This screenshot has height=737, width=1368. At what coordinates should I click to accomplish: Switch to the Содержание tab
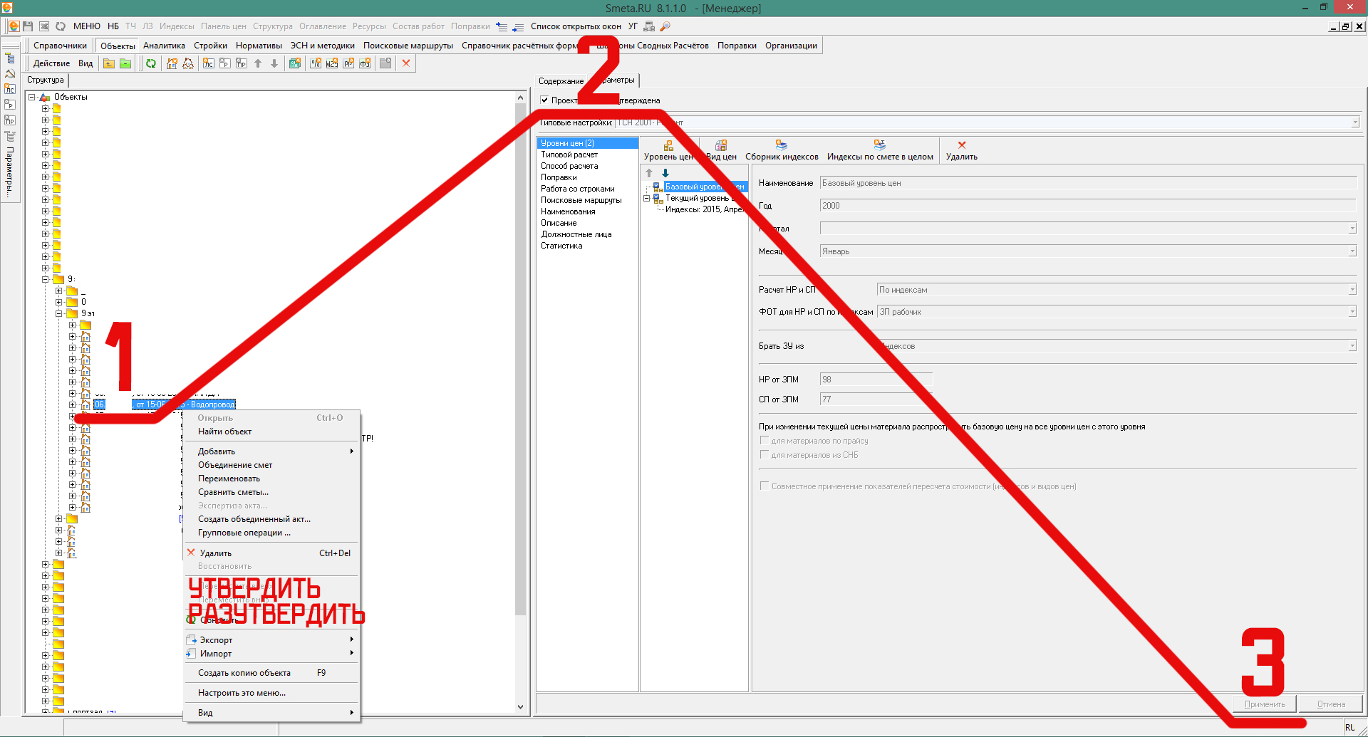(x=561, y=81)
